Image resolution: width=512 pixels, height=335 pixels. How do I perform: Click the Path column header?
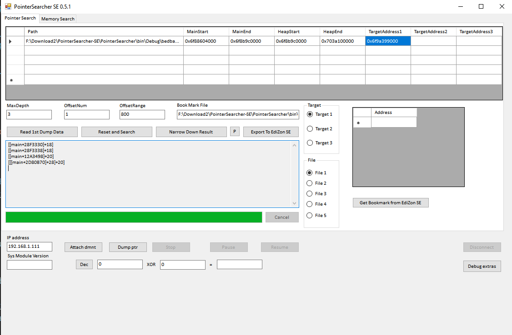point(104,32)
